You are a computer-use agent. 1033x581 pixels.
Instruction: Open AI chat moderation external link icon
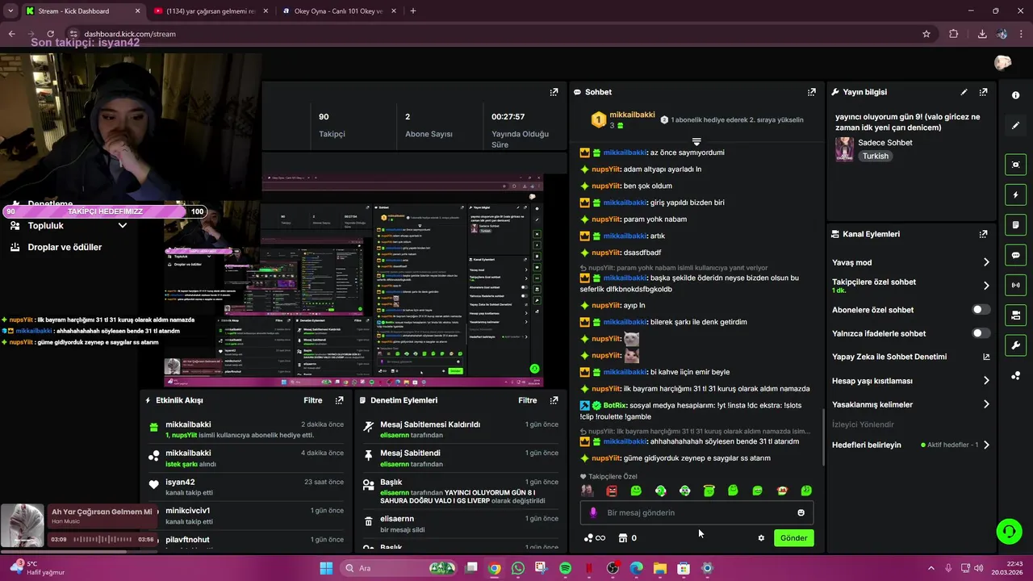(985, 357)
